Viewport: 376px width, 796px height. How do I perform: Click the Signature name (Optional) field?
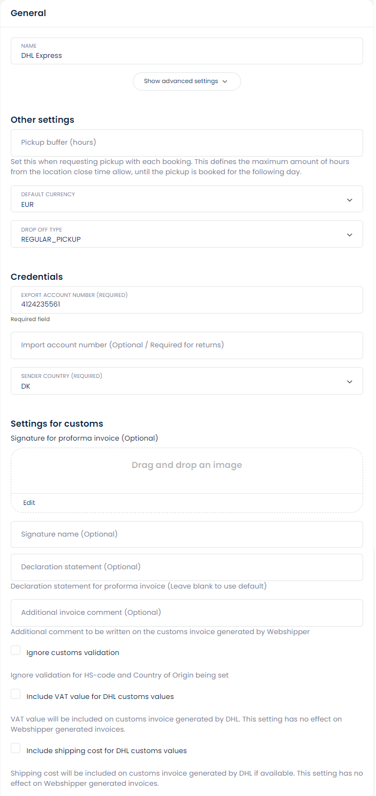(186, 534)
